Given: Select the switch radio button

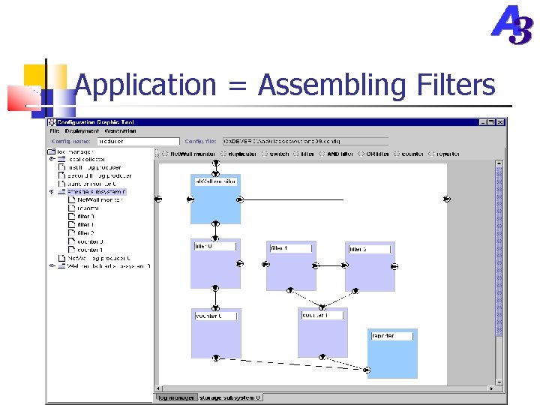Looking at the screenshot, I should click(265, 154).
